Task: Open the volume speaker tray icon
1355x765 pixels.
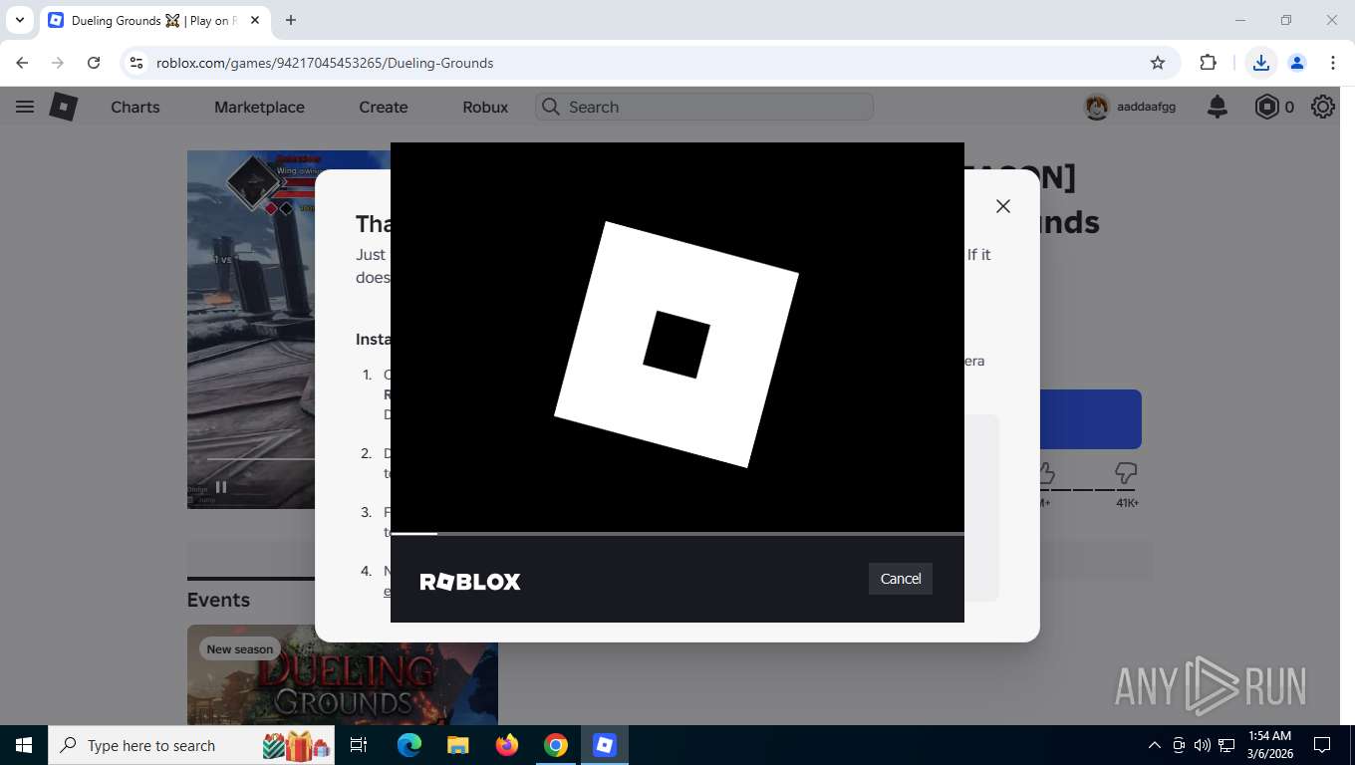Action: point(1203,745)
